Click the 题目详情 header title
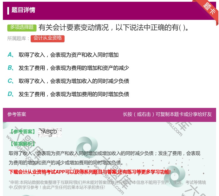 [23, 10]
